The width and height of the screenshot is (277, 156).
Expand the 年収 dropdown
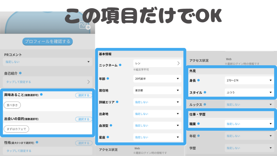[x=248, y=136]
